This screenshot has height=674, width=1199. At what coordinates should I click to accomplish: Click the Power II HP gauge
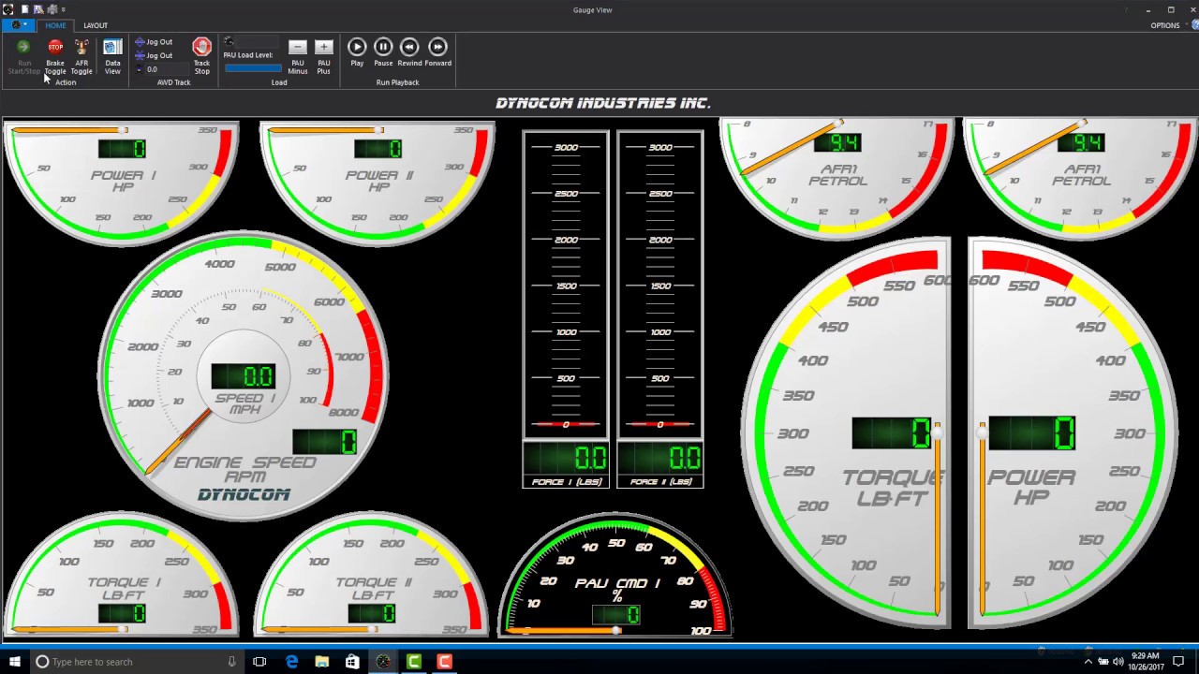pyautogui.click(x=377, y=182)
